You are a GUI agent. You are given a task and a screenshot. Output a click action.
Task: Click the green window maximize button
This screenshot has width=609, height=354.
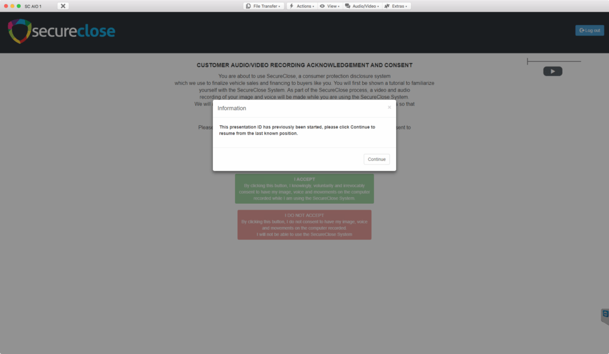click(18, 6)
